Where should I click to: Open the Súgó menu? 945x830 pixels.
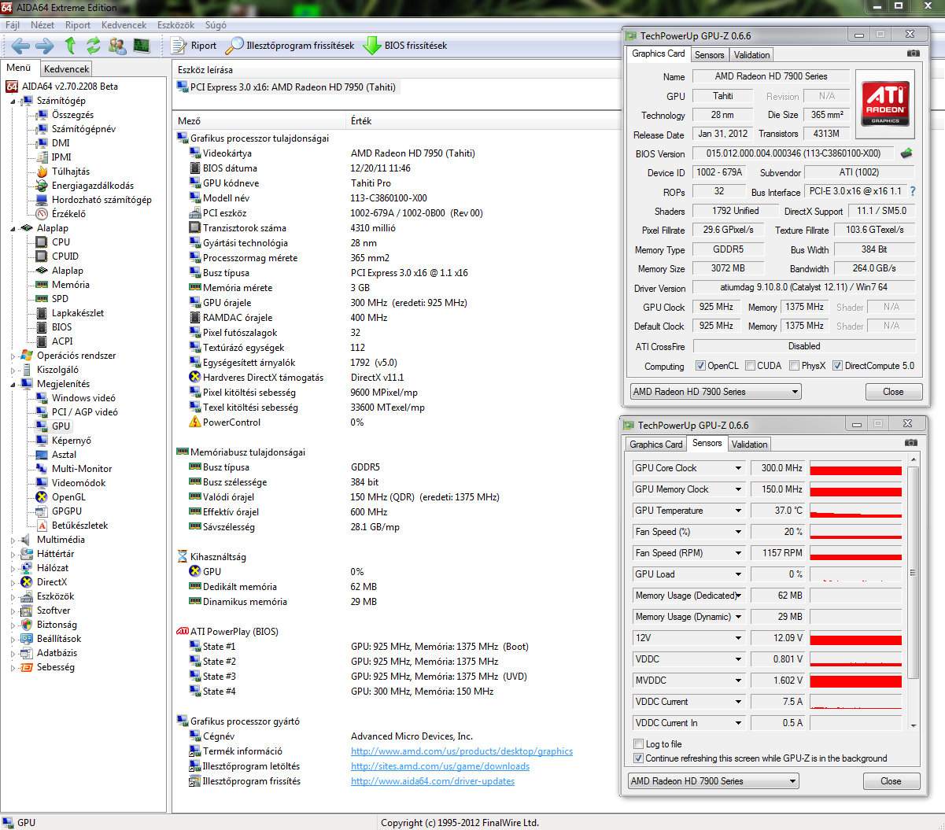(x=216, y=25)
